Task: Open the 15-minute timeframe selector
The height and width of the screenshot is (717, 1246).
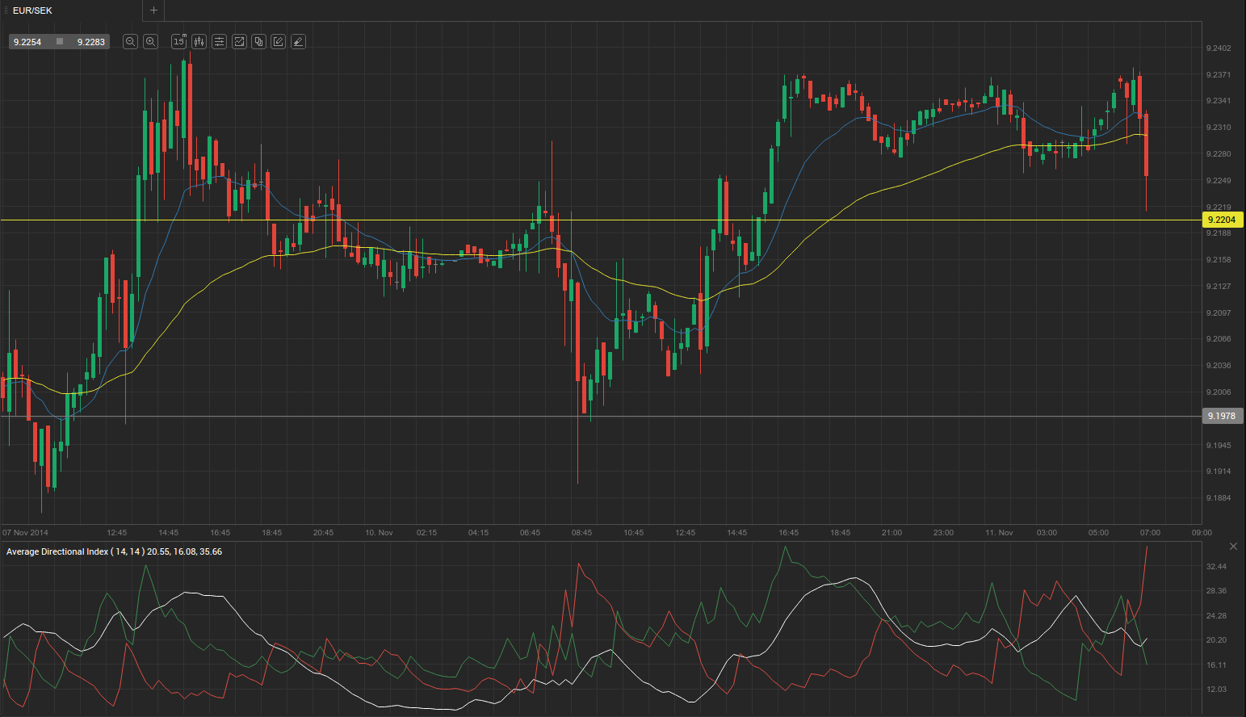Action: coord(178,42)
